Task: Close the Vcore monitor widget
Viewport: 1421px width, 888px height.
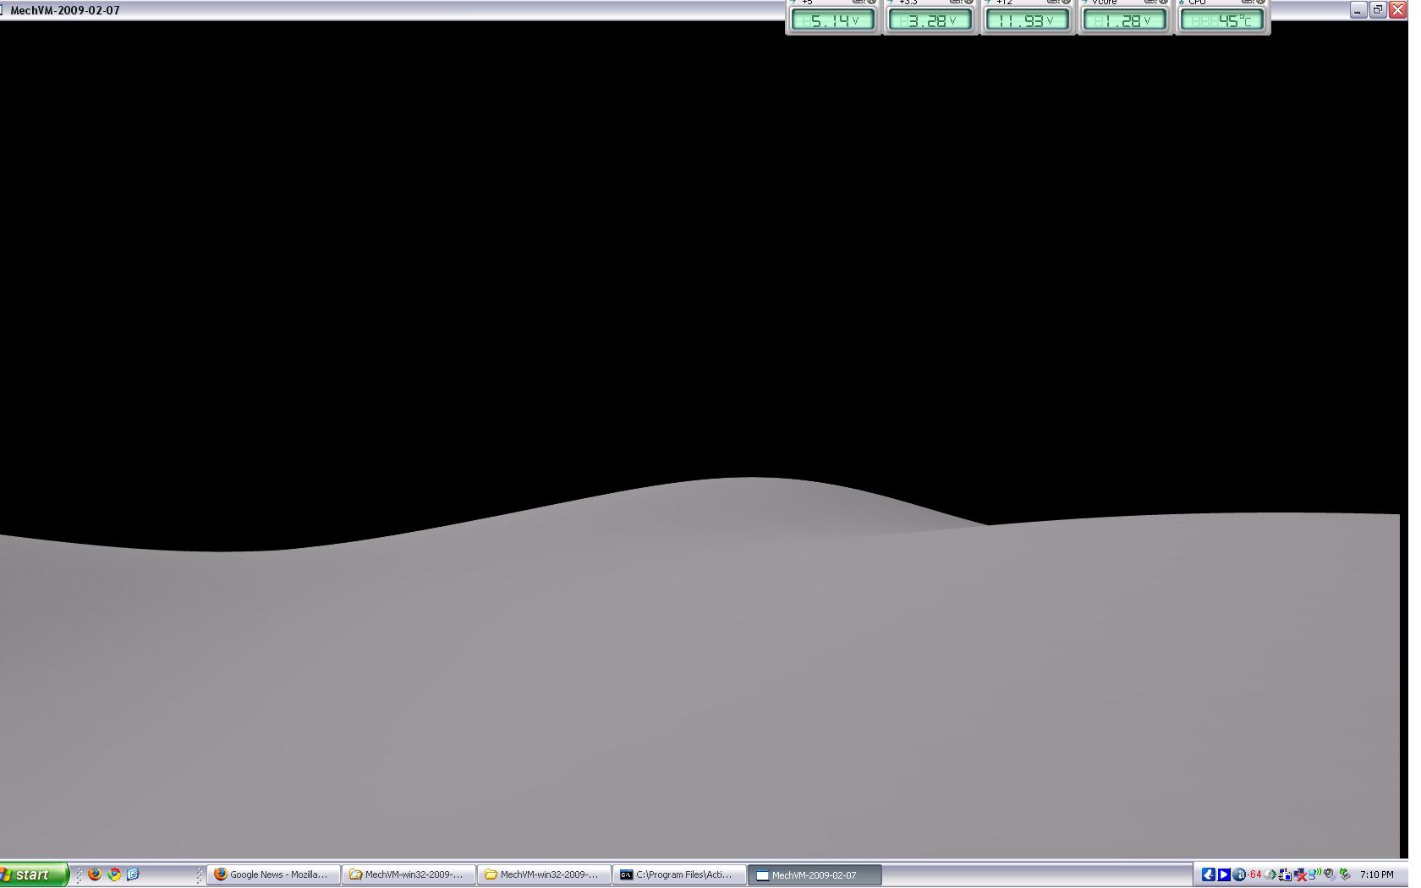Action: (1164, 3)
